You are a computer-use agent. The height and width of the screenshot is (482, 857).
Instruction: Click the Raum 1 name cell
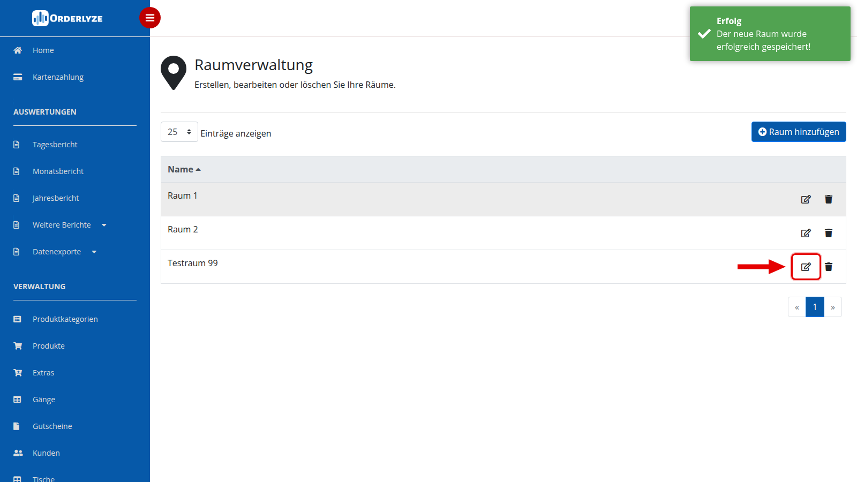pos(183,196)
